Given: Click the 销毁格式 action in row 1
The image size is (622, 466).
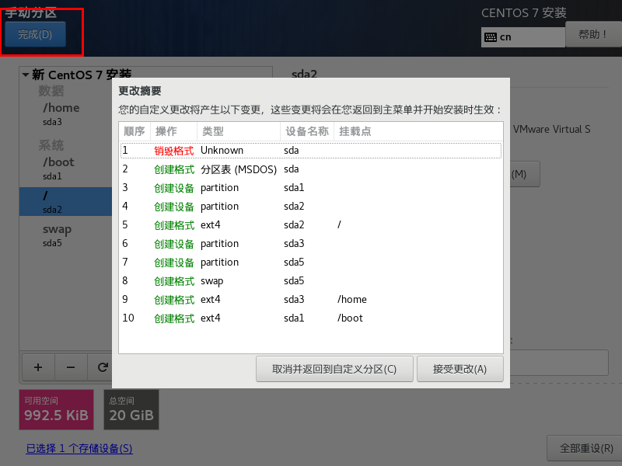Looking at the screenshot, I should coord(173,151).
